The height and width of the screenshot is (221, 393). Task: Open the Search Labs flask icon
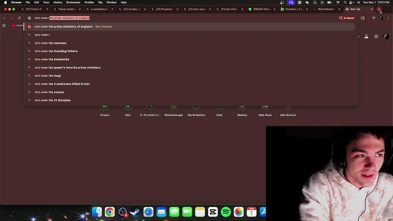pos(366,37)
